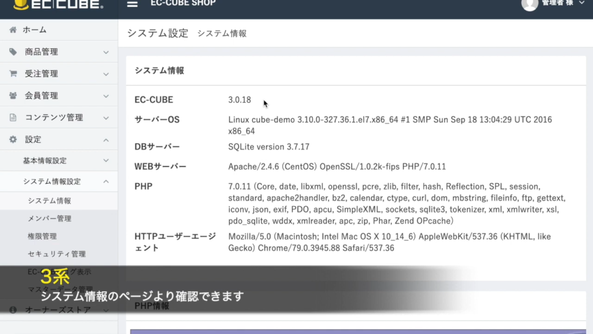The width and height of the screenshot is (593, 334).
Task: Expand the 商品管理 chevron
Action: pos(106,52)
